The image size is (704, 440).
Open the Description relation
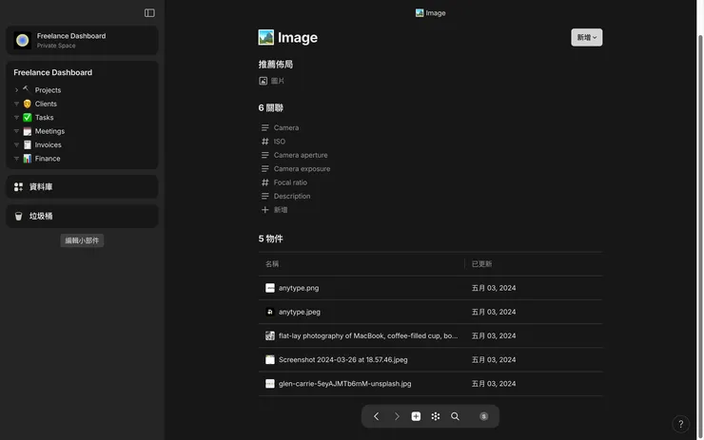coord(292,196)
